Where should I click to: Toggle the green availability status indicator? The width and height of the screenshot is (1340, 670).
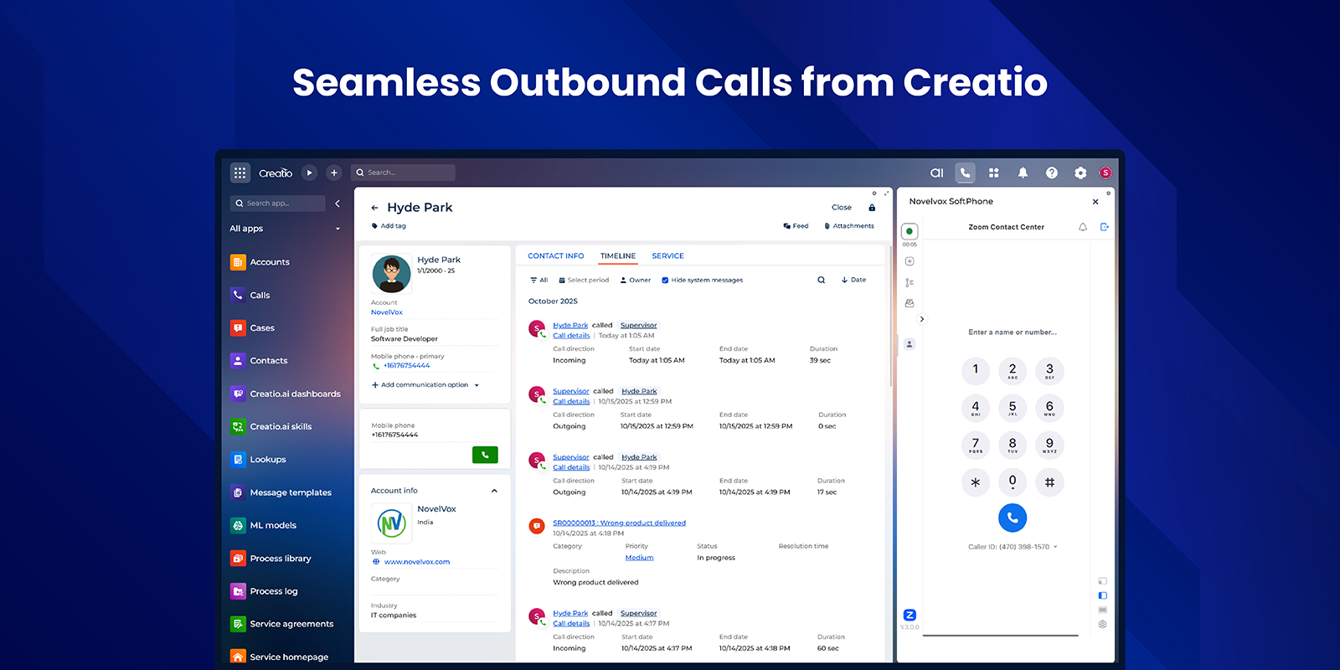910,231
